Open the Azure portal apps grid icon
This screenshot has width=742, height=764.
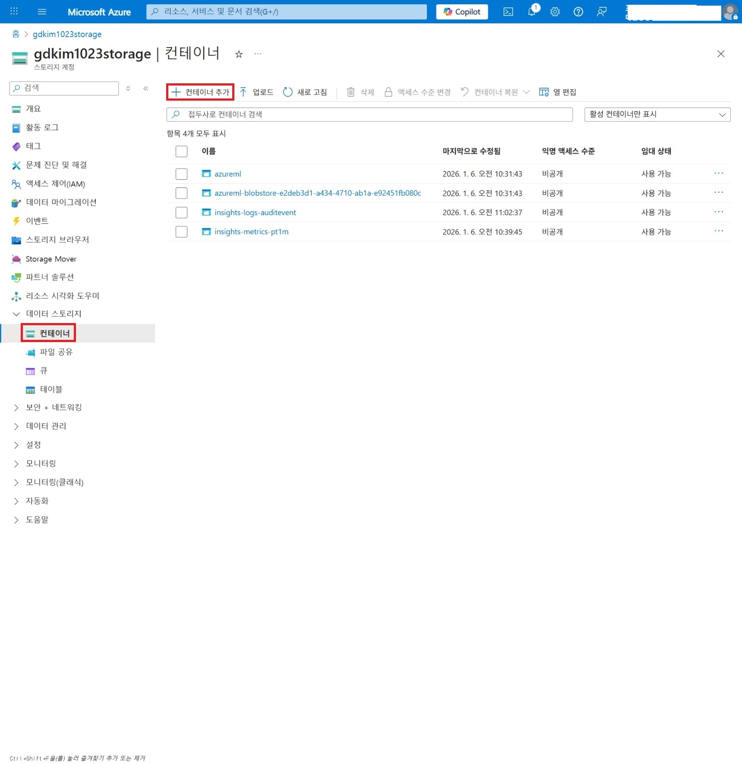(x=14, y=12)
